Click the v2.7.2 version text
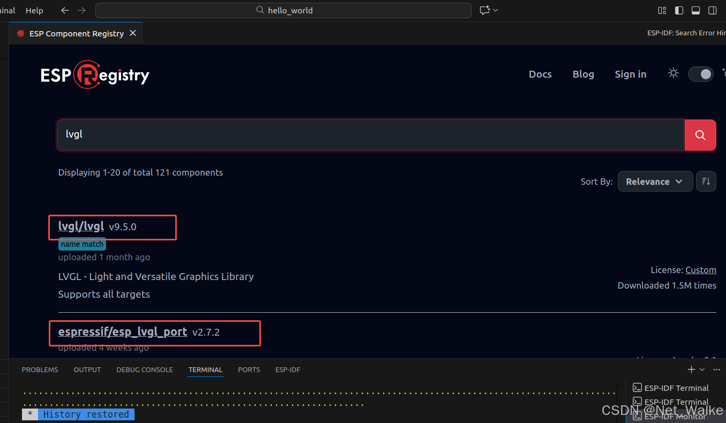Viewport: 726px width, 423px height. tap(206, 333)
